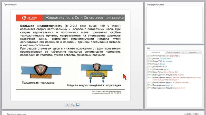Select Тула_Александр's message возр. нет
Viewport: 206px width, 115px height.
[170, 85]
